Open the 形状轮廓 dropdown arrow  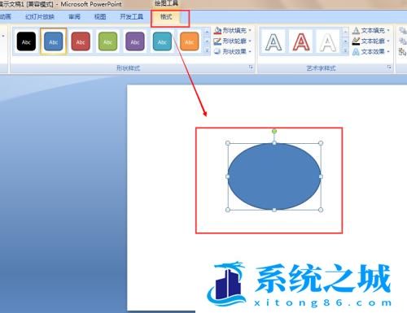click(x=250, y=41)
